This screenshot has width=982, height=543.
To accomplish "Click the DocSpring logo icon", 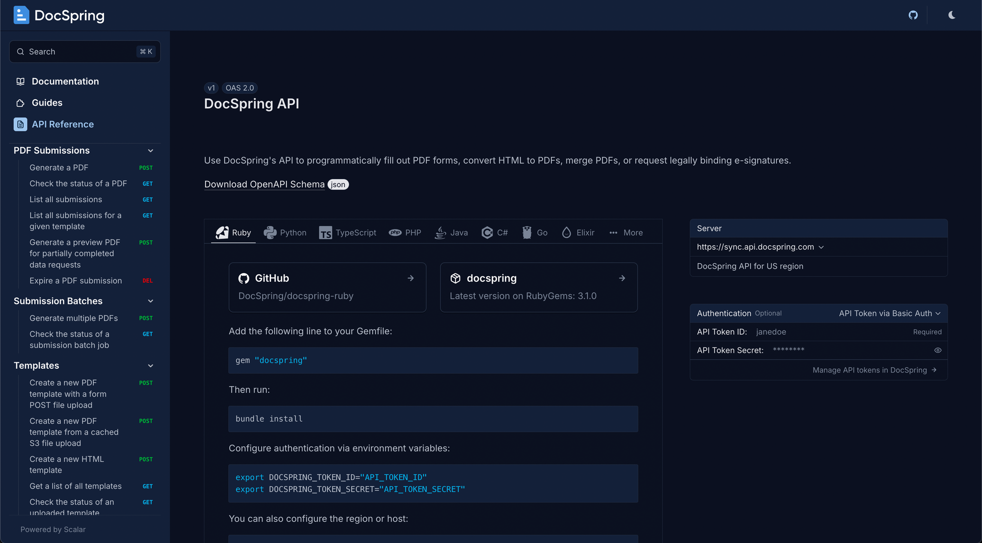I will tap(21, 15).
